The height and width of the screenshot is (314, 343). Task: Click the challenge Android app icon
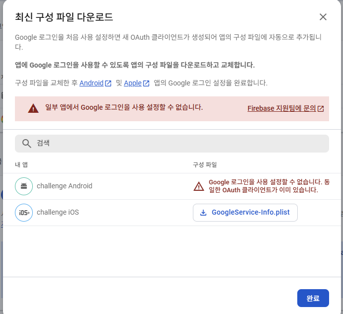[x=24, y=186]
